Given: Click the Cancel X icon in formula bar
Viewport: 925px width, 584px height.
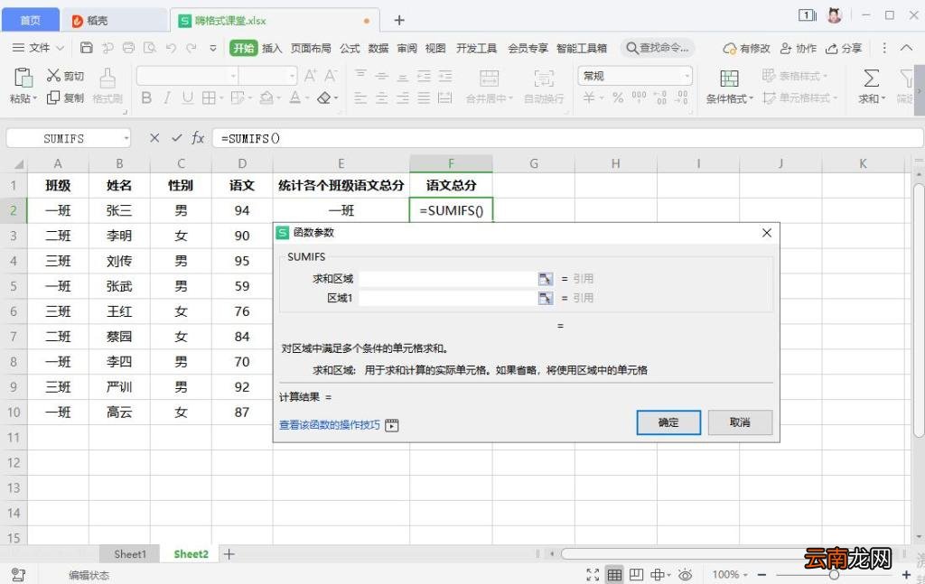Looking at the screenshot, I should tap(154, 138).
